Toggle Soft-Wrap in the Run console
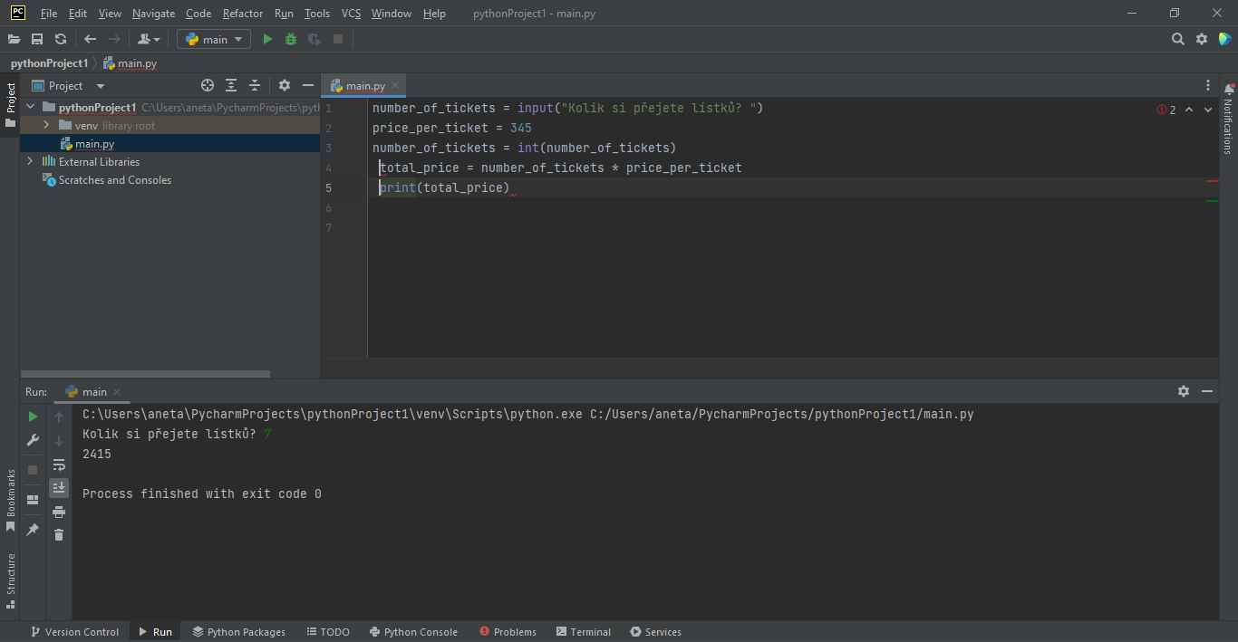Image resolution: width=1238 pixels, height=642 pixels. click(59, 464)
